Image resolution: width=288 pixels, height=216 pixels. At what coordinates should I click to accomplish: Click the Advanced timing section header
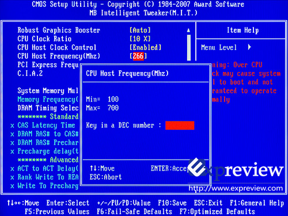48,160
